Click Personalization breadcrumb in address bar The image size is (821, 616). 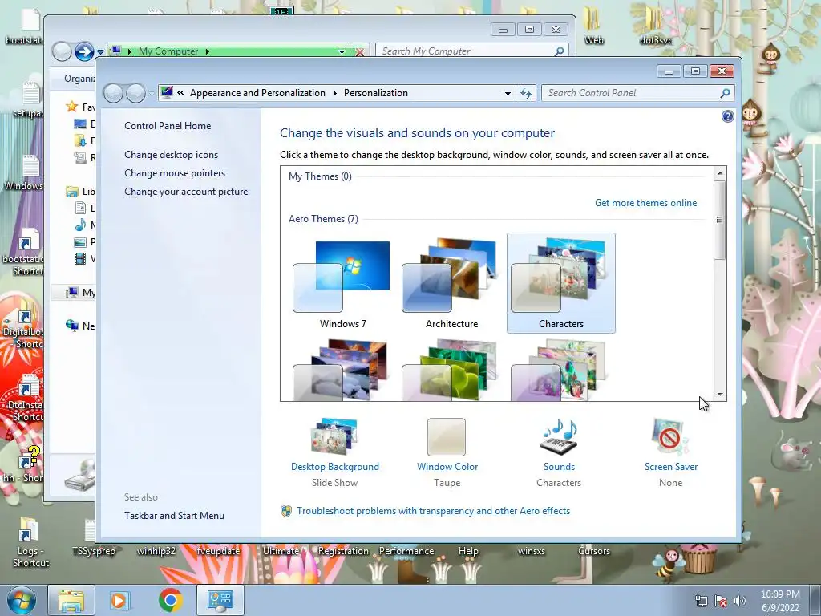click(x=376, y=93)
